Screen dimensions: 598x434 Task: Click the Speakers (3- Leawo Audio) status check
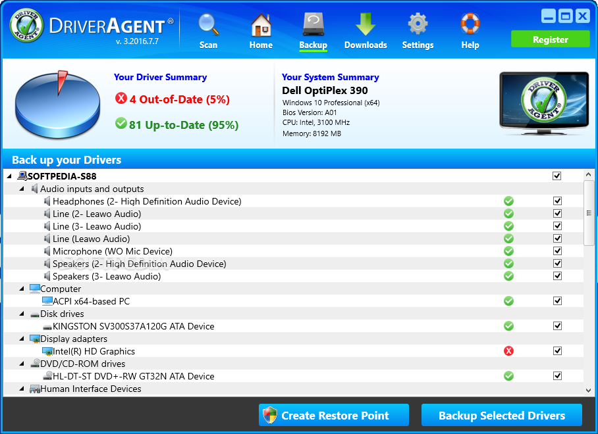click(x=508, y=276)
